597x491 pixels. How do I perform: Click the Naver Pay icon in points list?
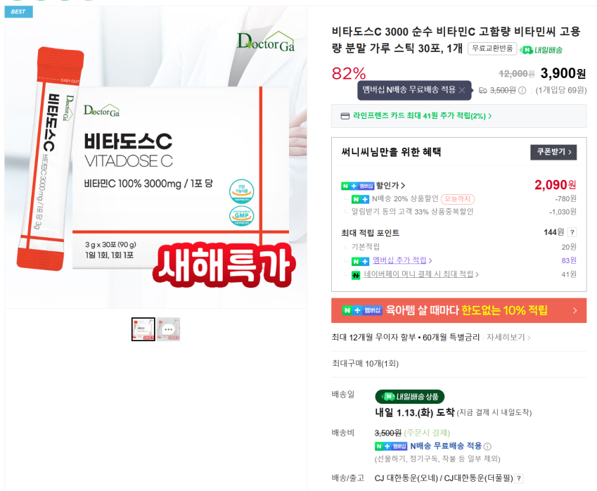356,274
